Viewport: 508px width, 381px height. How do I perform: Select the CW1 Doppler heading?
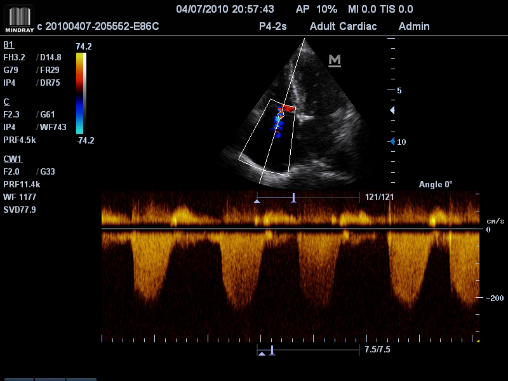(12, 158)
